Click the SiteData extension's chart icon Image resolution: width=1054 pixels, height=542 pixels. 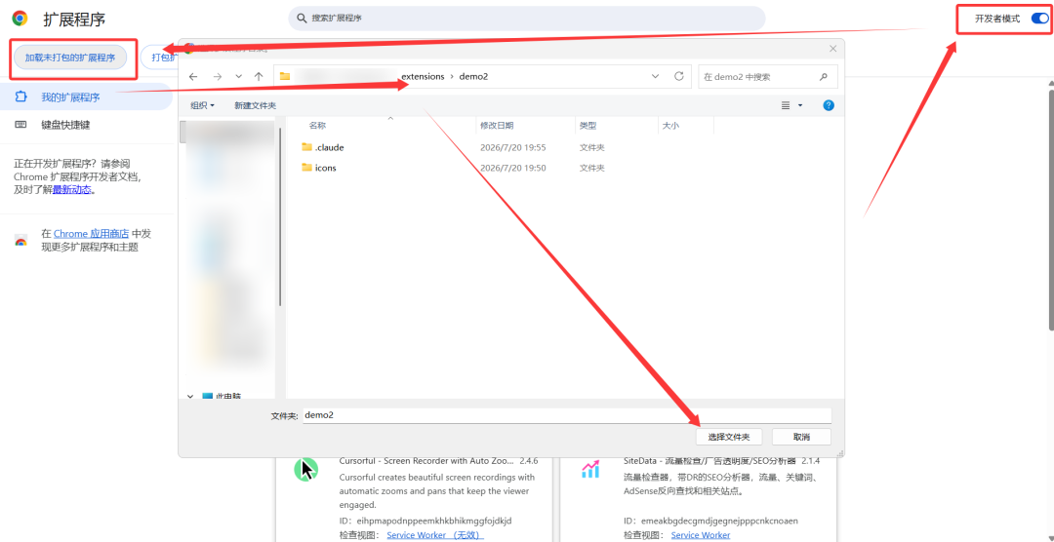pos(590,469)
